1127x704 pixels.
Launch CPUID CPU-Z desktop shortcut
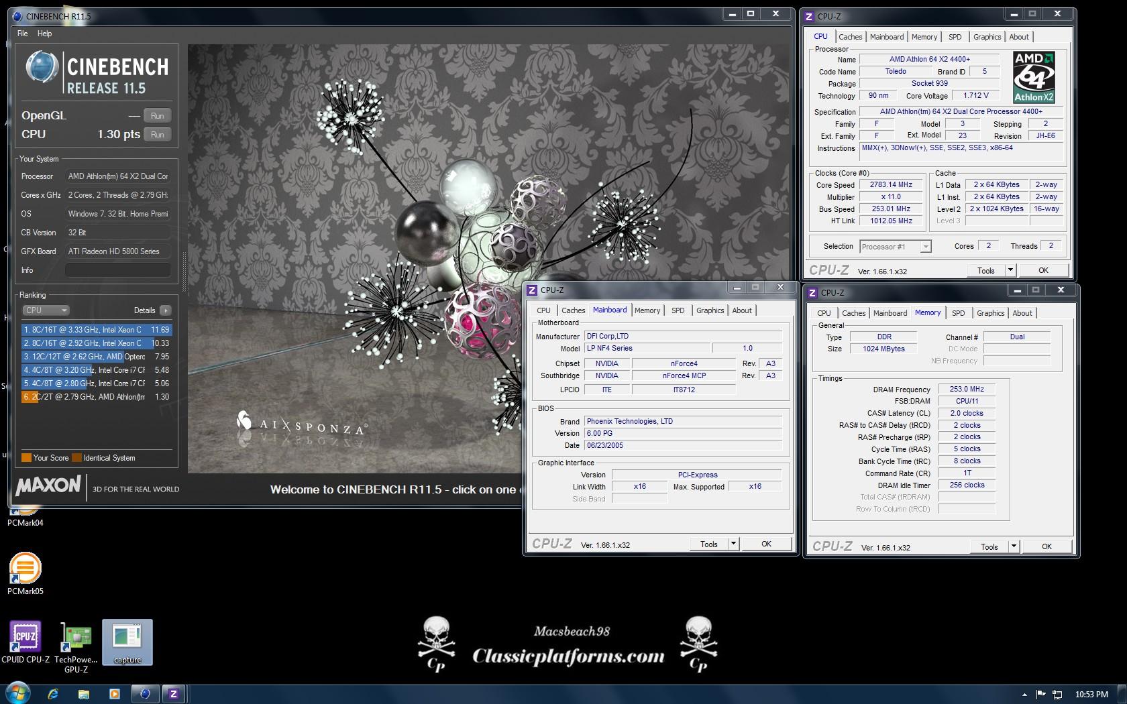pos(25,642)
